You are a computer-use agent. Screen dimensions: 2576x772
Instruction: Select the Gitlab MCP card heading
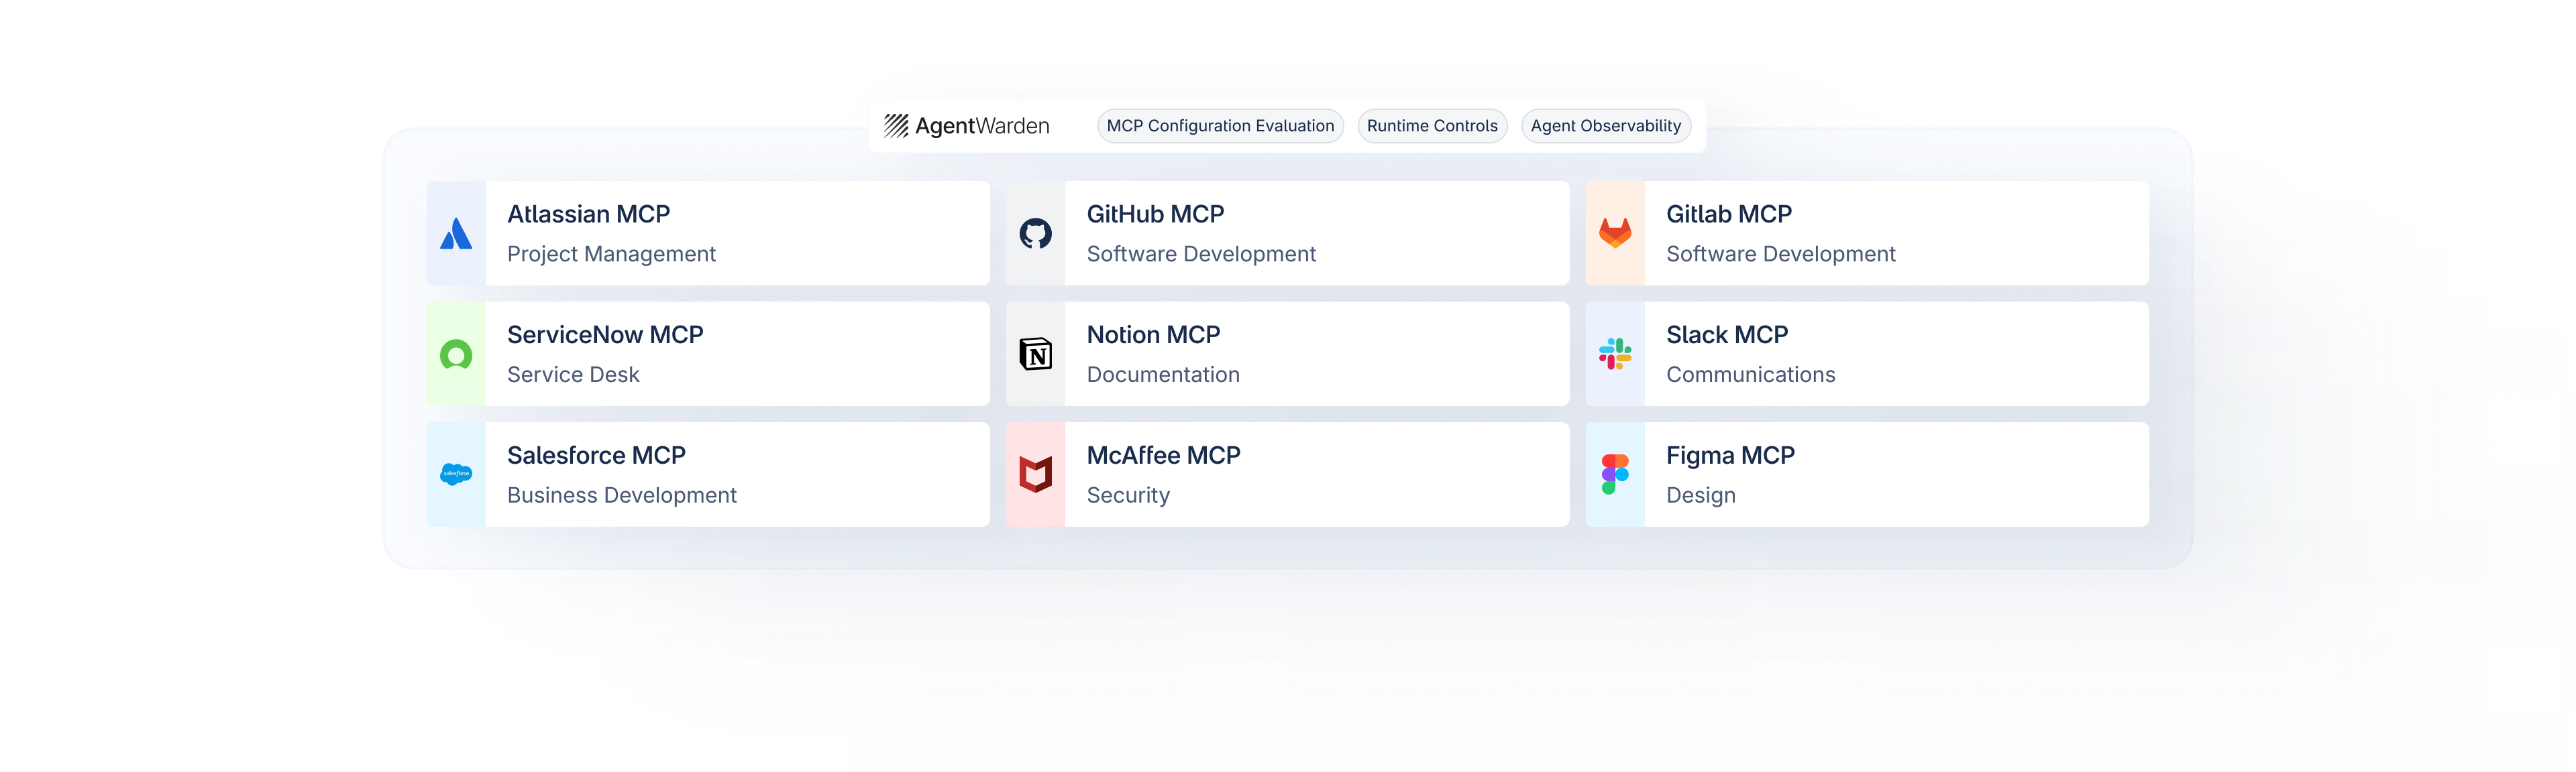[x=1728, y=214]
